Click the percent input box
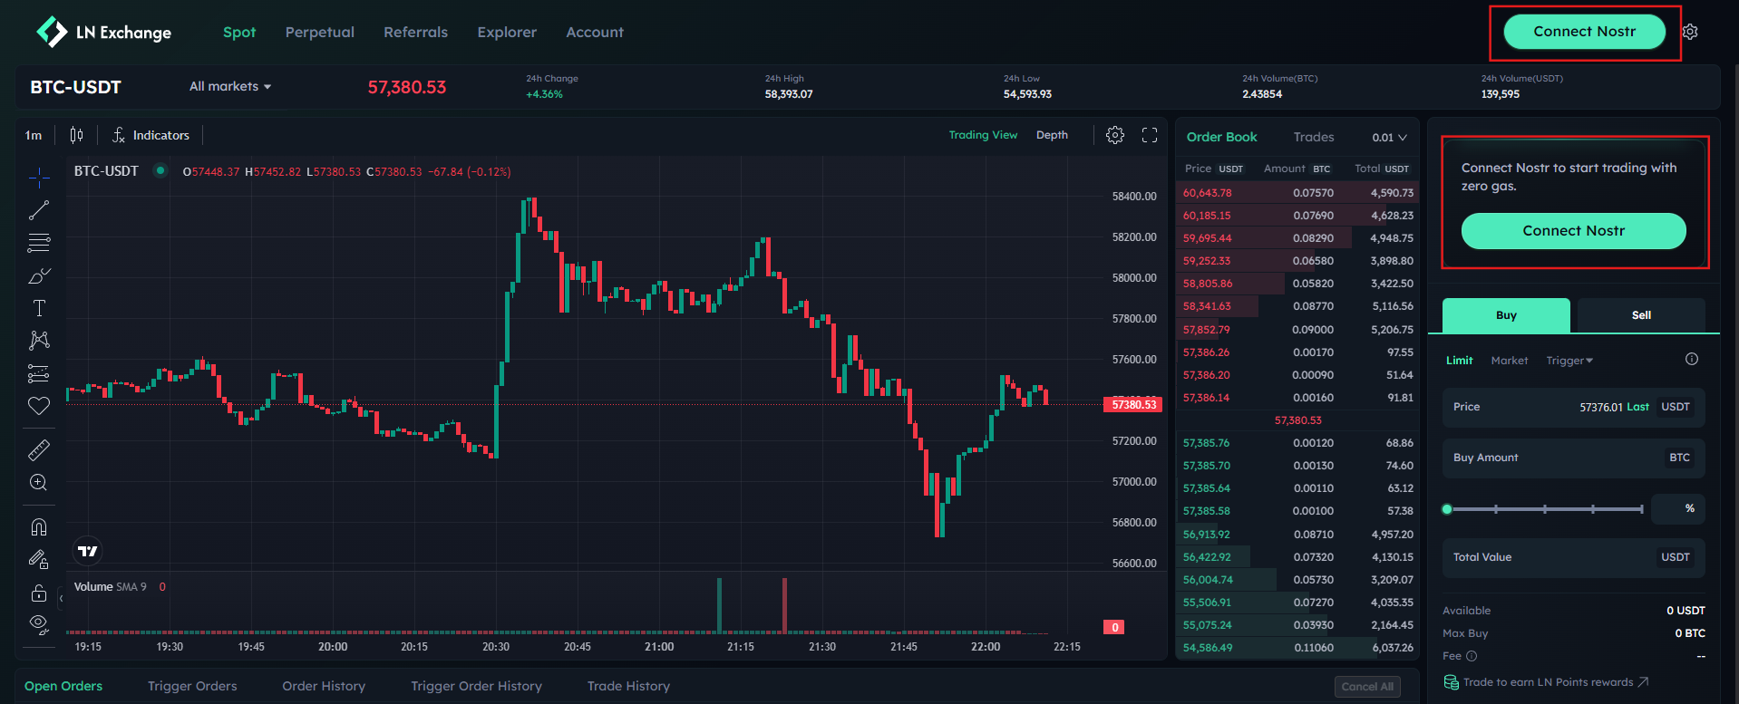Screen dimensions: 1739x704 click(x=1678, y=509)
